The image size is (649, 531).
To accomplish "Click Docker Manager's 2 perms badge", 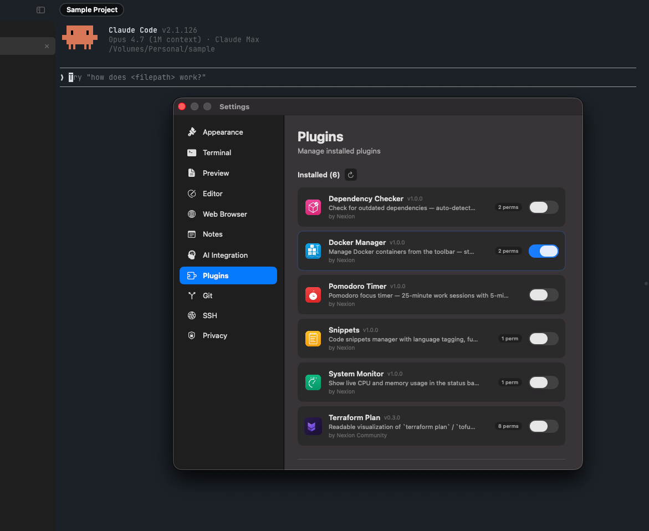I will click(508, 251).
